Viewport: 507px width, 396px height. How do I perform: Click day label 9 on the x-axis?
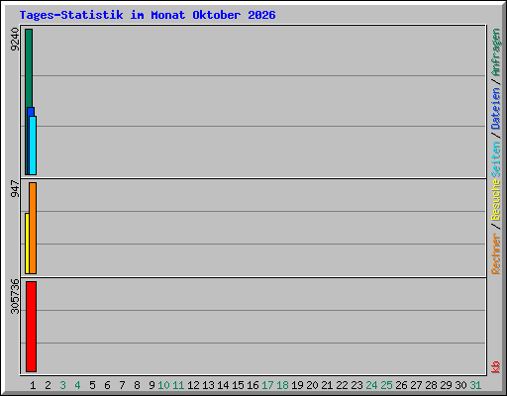[152, 385]
